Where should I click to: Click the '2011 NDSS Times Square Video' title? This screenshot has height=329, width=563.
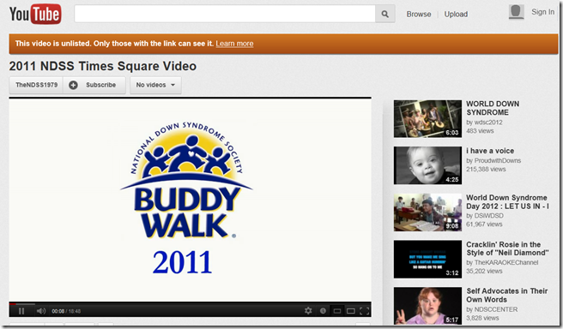(x=103, y=66)
